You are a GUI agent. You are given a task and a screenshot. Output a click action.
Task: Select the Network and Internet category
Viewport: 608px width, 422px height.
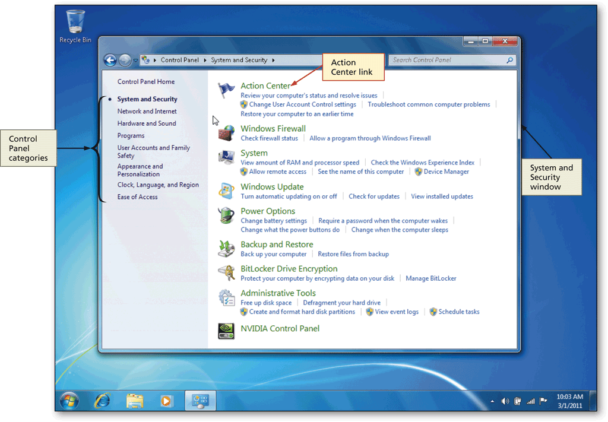(x=147, y=111)
